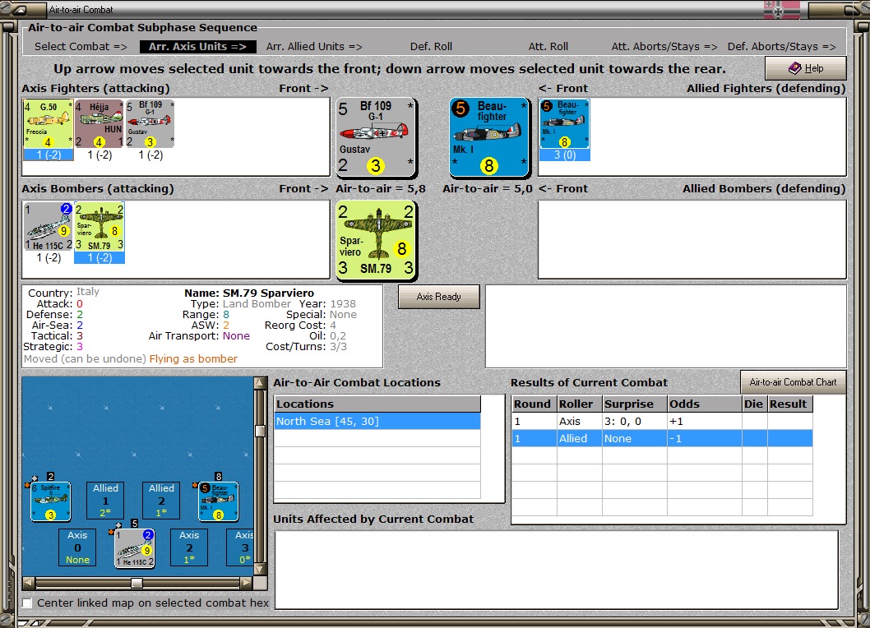Open the Air-to-air Combat Chart
Screen dimensions: 870x628
(793, 382)
